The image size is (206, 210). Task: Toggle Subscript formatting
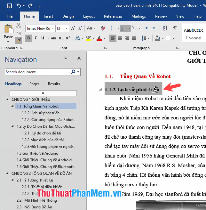click(x=61, y=38)
